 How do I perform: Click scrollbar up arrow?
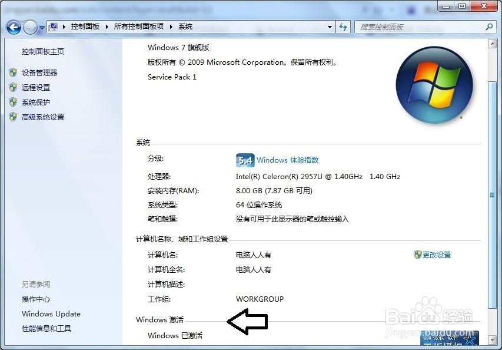point(492,44)
